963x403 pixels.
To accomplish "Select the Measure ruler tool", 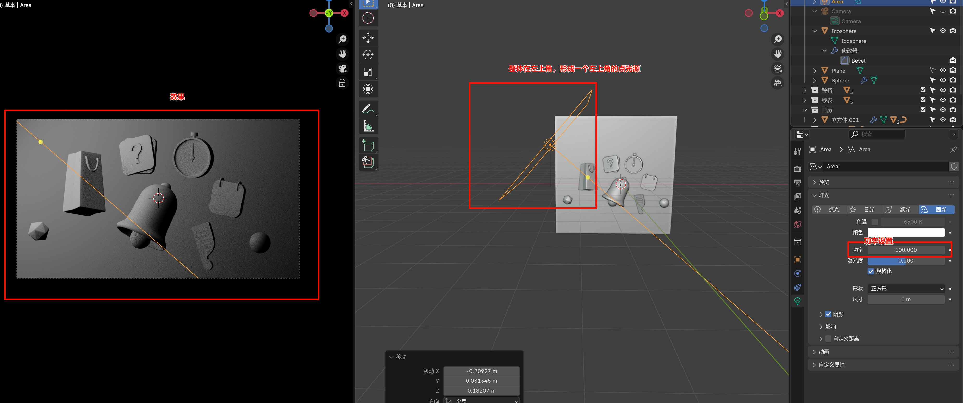I will click(x=368, y=126).
